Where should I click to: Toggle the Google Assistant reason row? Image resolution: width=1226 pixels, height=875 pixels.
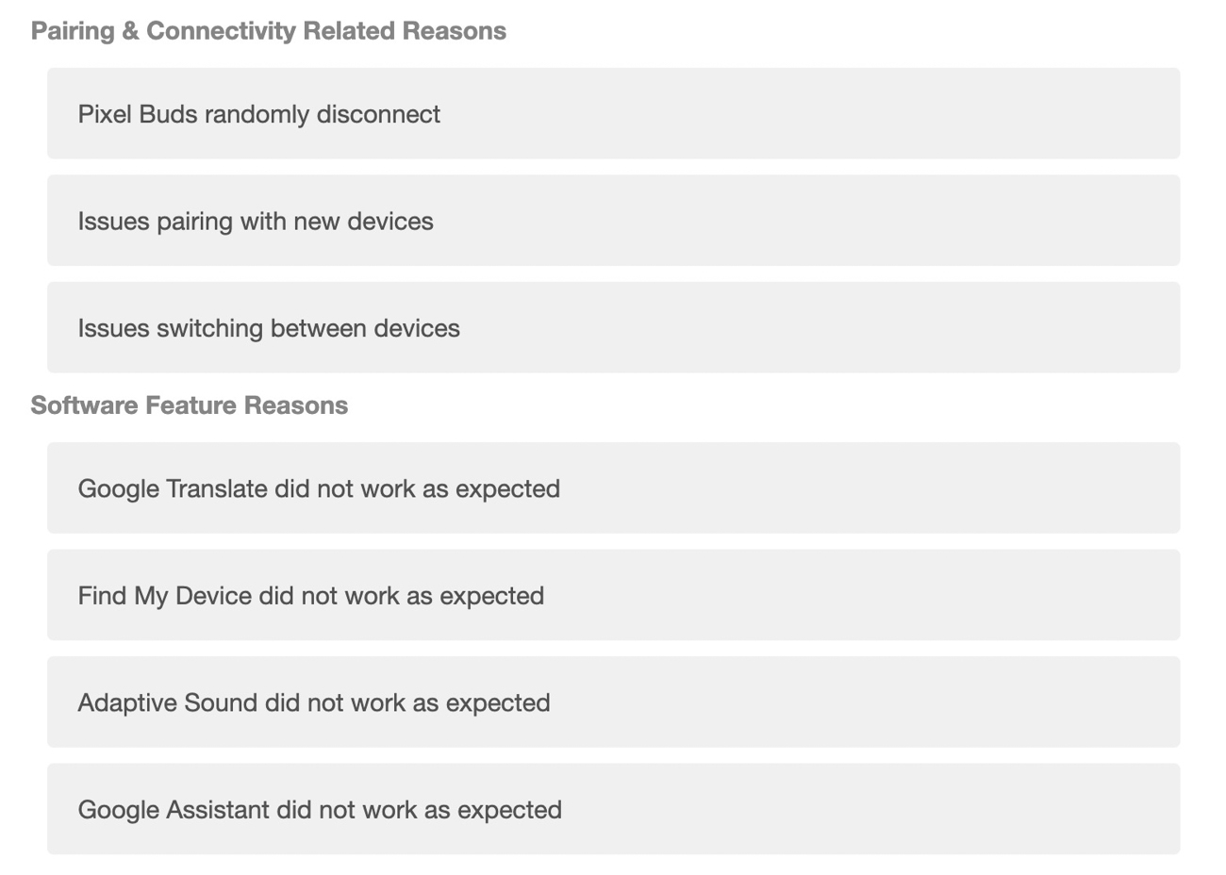pyautogui.click(x=613, y=810)
